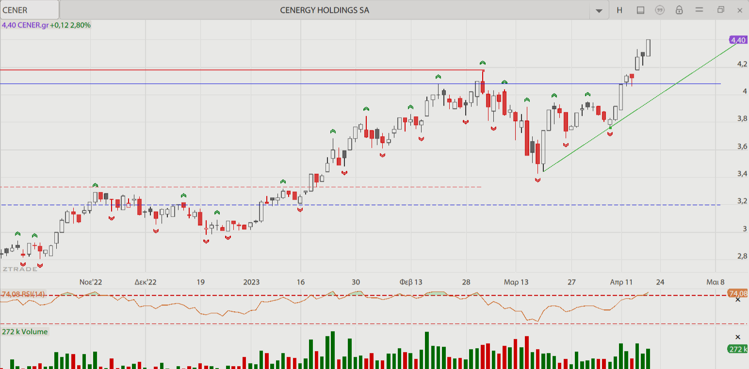Toggle the padlock lock icon
Screen dimensions: 749x369
pyautogui.click(x=679, y=10)
